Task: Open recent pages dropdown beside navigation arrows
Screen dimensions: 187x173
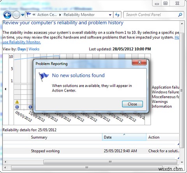Action: pos(23,15)
